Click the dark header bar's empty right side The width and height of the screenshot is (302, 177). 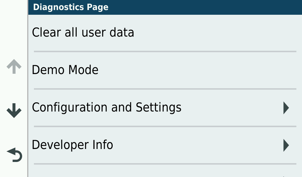coord(206,7)
